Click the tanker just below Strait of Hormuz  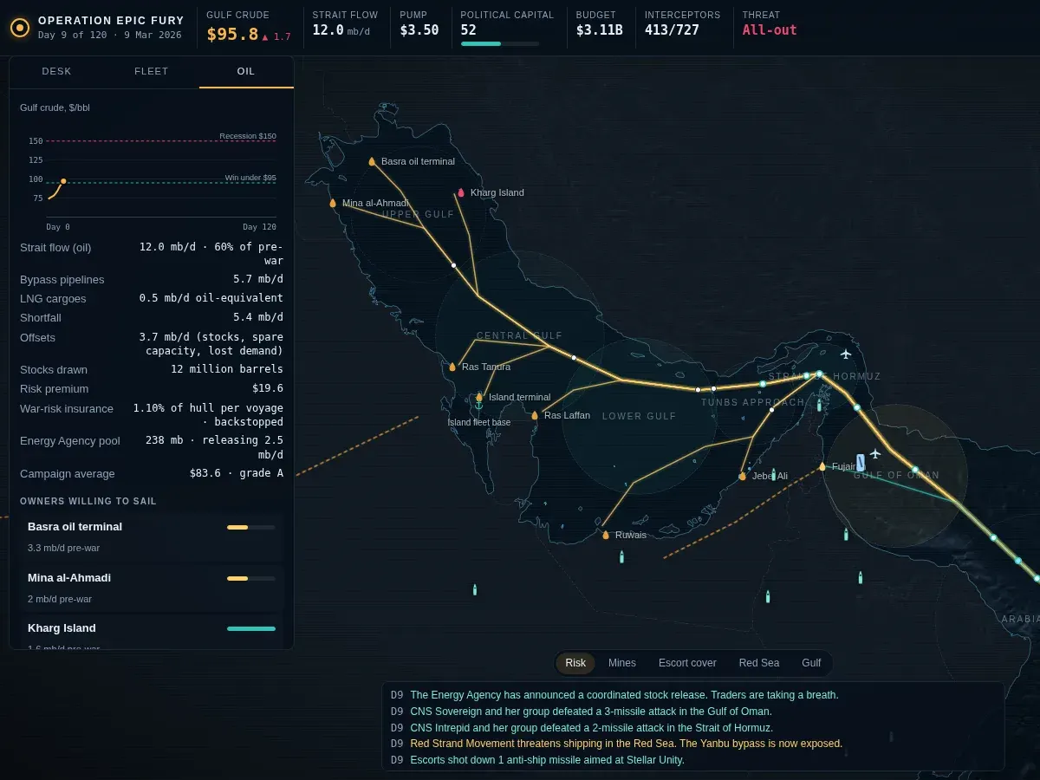tap(819, 404)
